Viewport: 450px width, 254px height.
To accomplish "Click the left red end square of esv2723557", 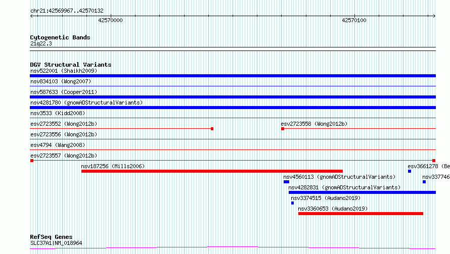I will tap(32, 161).
